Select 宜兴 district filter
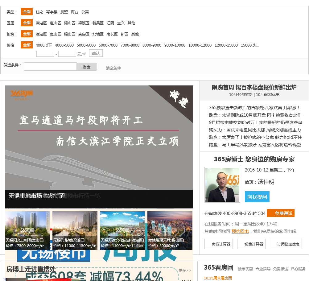The width and height of the screenshot is (309, 281). pyautogui.click(x=121, y=23)
